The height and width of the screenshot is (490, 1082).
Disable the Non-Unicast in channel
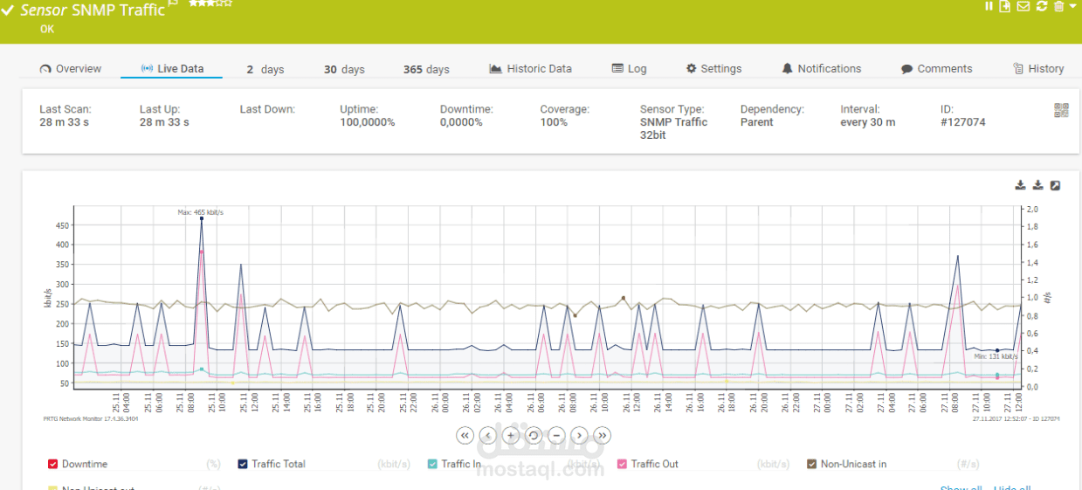tap(811, 464)
